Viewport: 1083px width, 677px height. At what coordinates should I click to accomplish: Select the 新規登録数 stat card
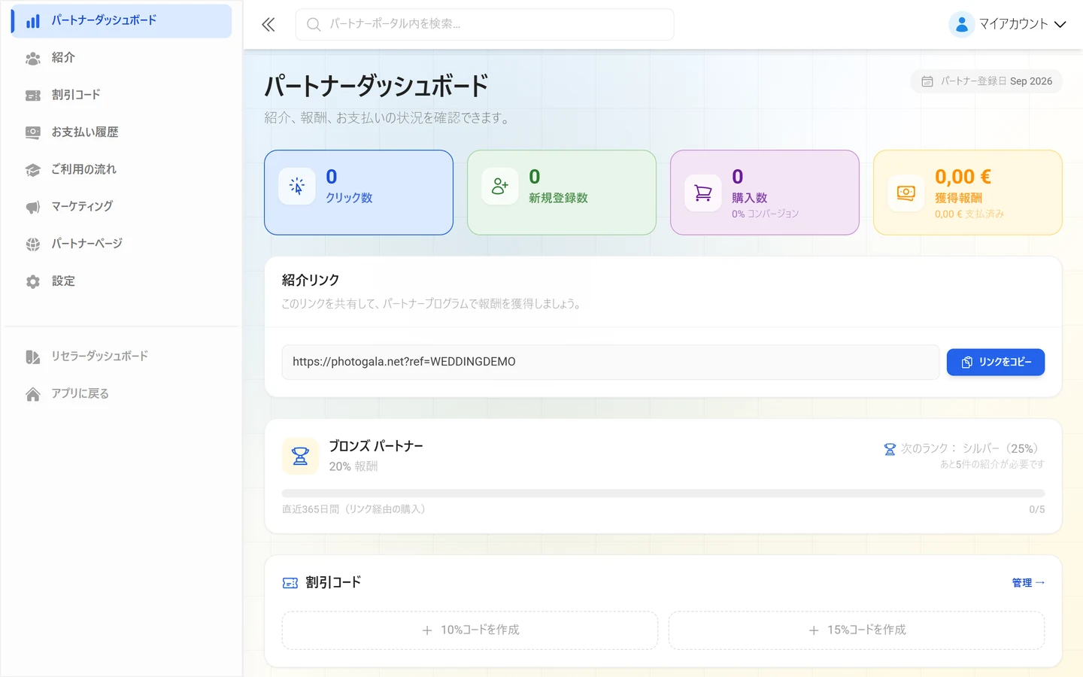tap(562, 193)
